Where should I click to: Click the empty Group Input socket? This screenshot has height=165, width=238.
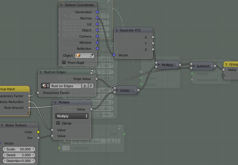pos(29,113)
